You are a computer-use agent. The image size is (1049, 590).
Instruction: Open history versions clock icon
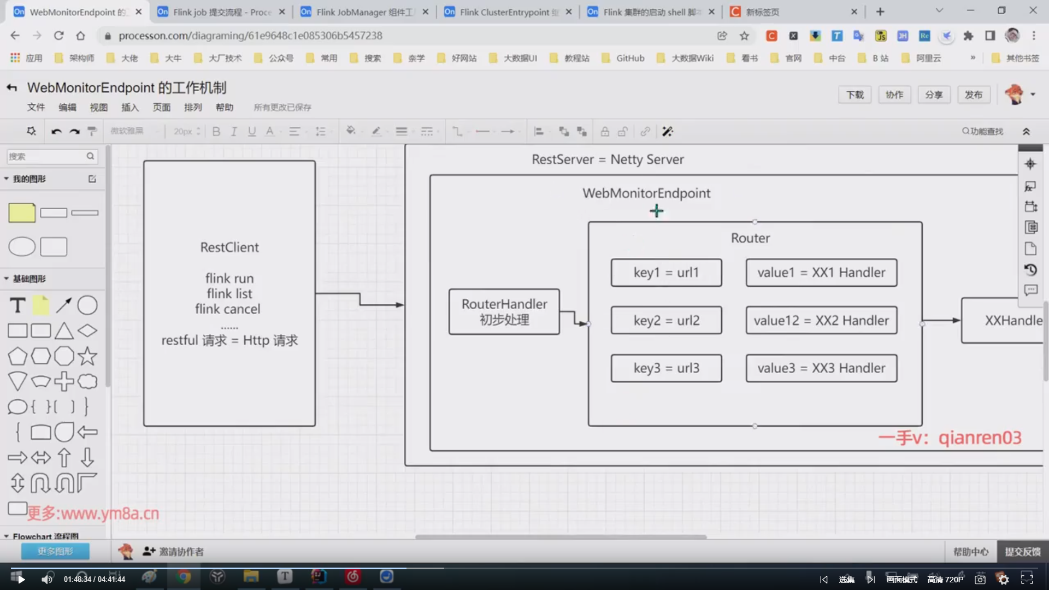[1030, 270]
